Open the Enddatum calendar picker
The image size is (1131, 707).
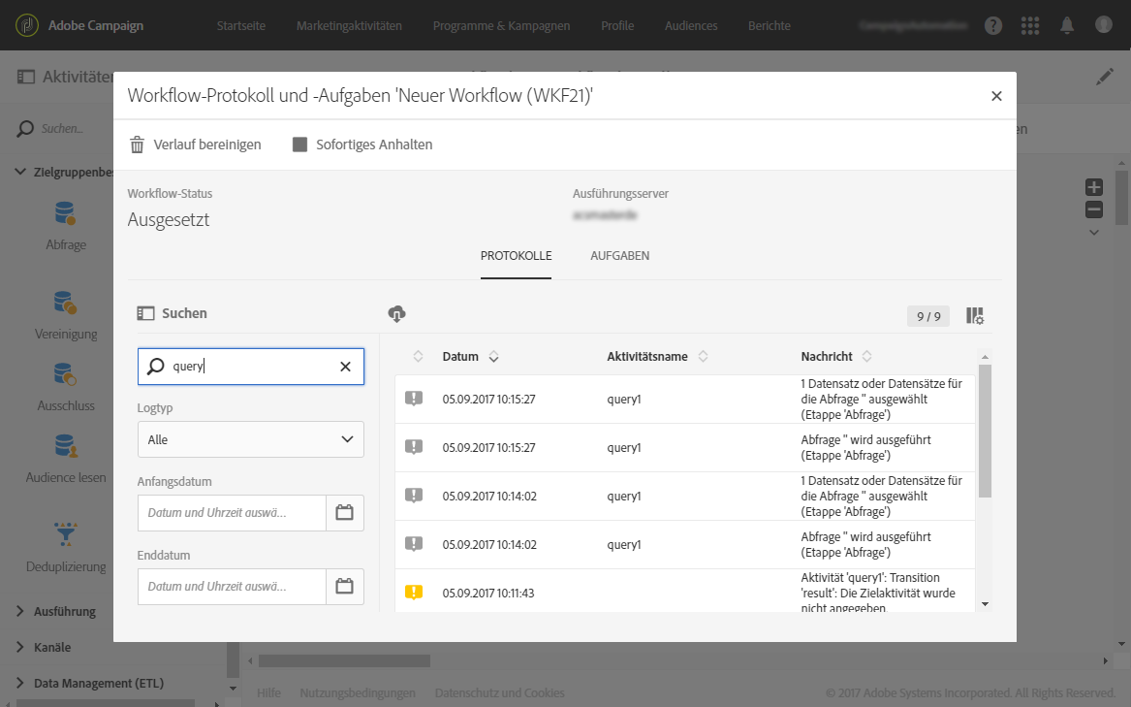[344, 586]
